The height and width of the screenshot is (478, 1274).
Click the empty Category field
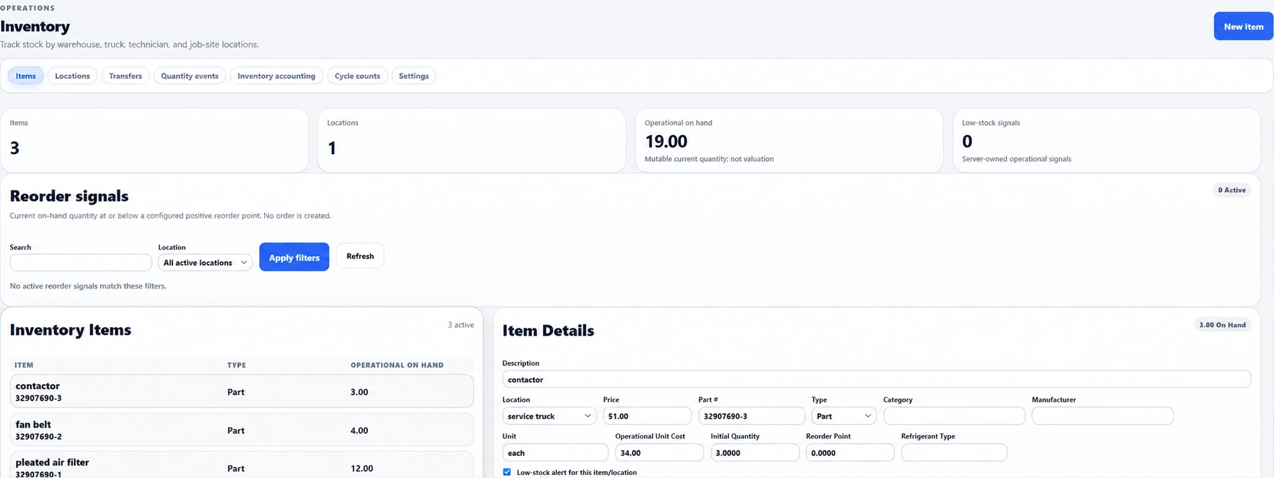click(x=954, y=416)
